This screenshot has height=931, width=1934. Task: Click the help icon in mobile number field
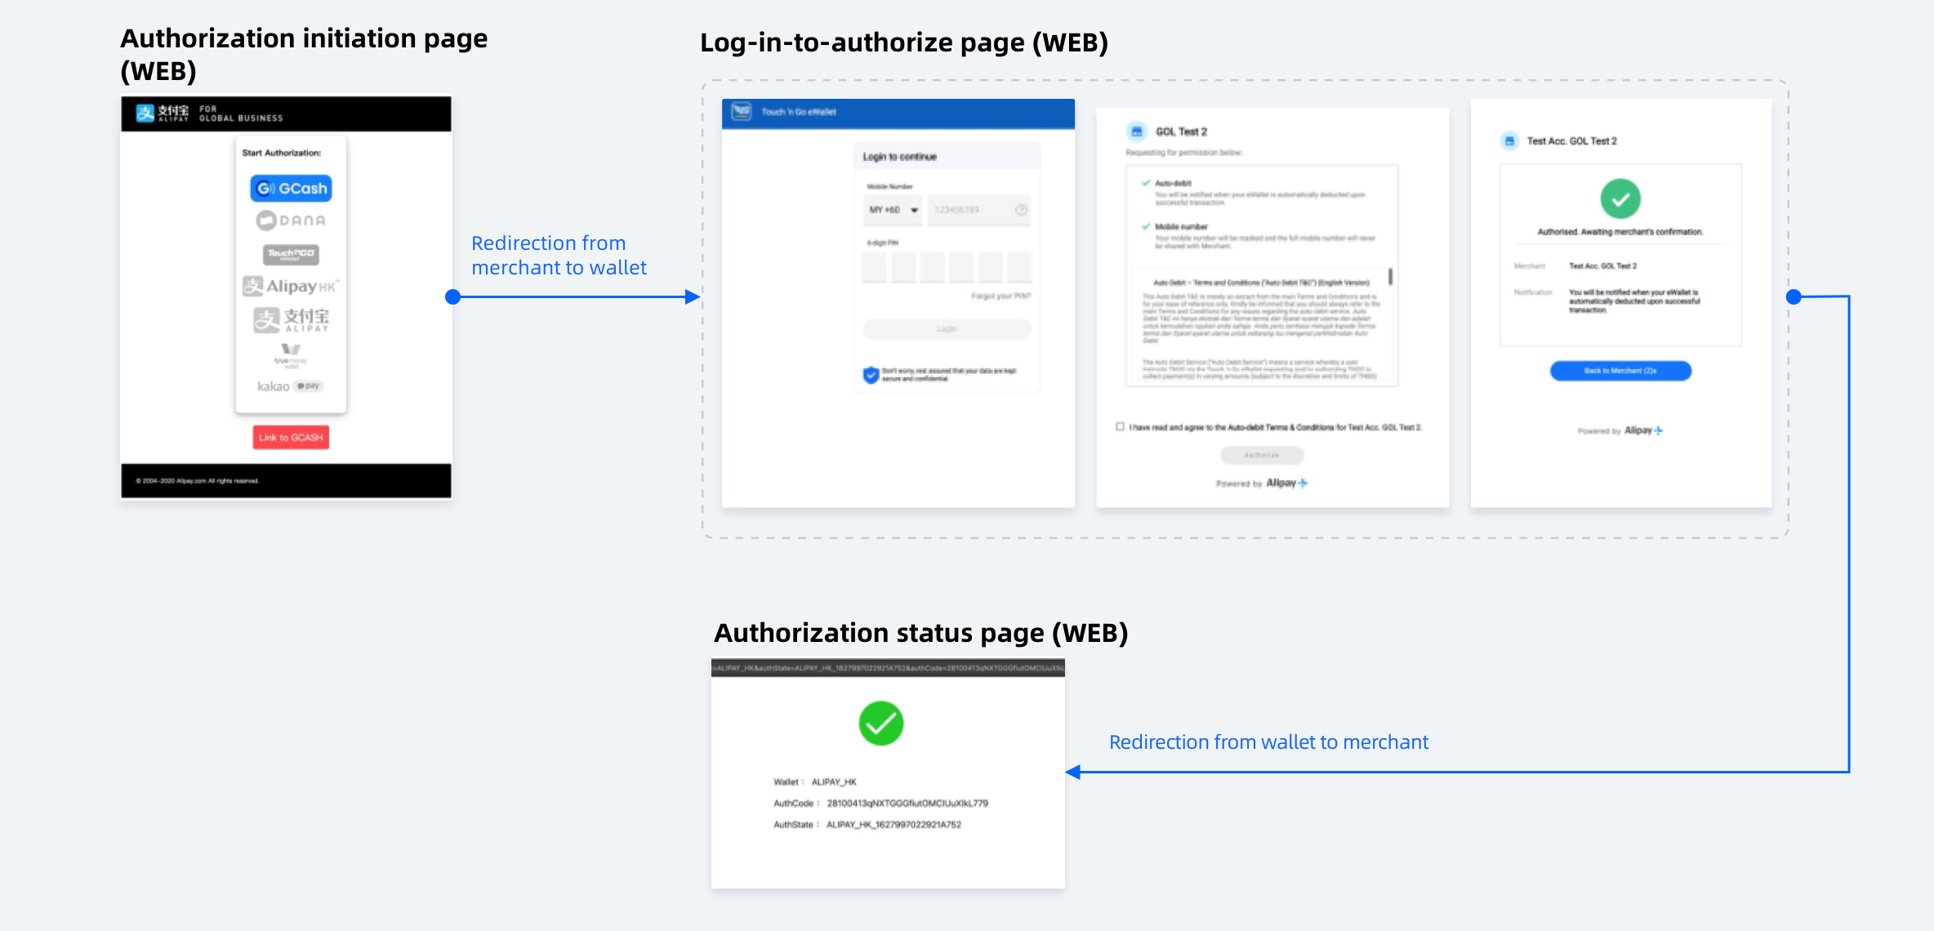[x=1021, y=210]
